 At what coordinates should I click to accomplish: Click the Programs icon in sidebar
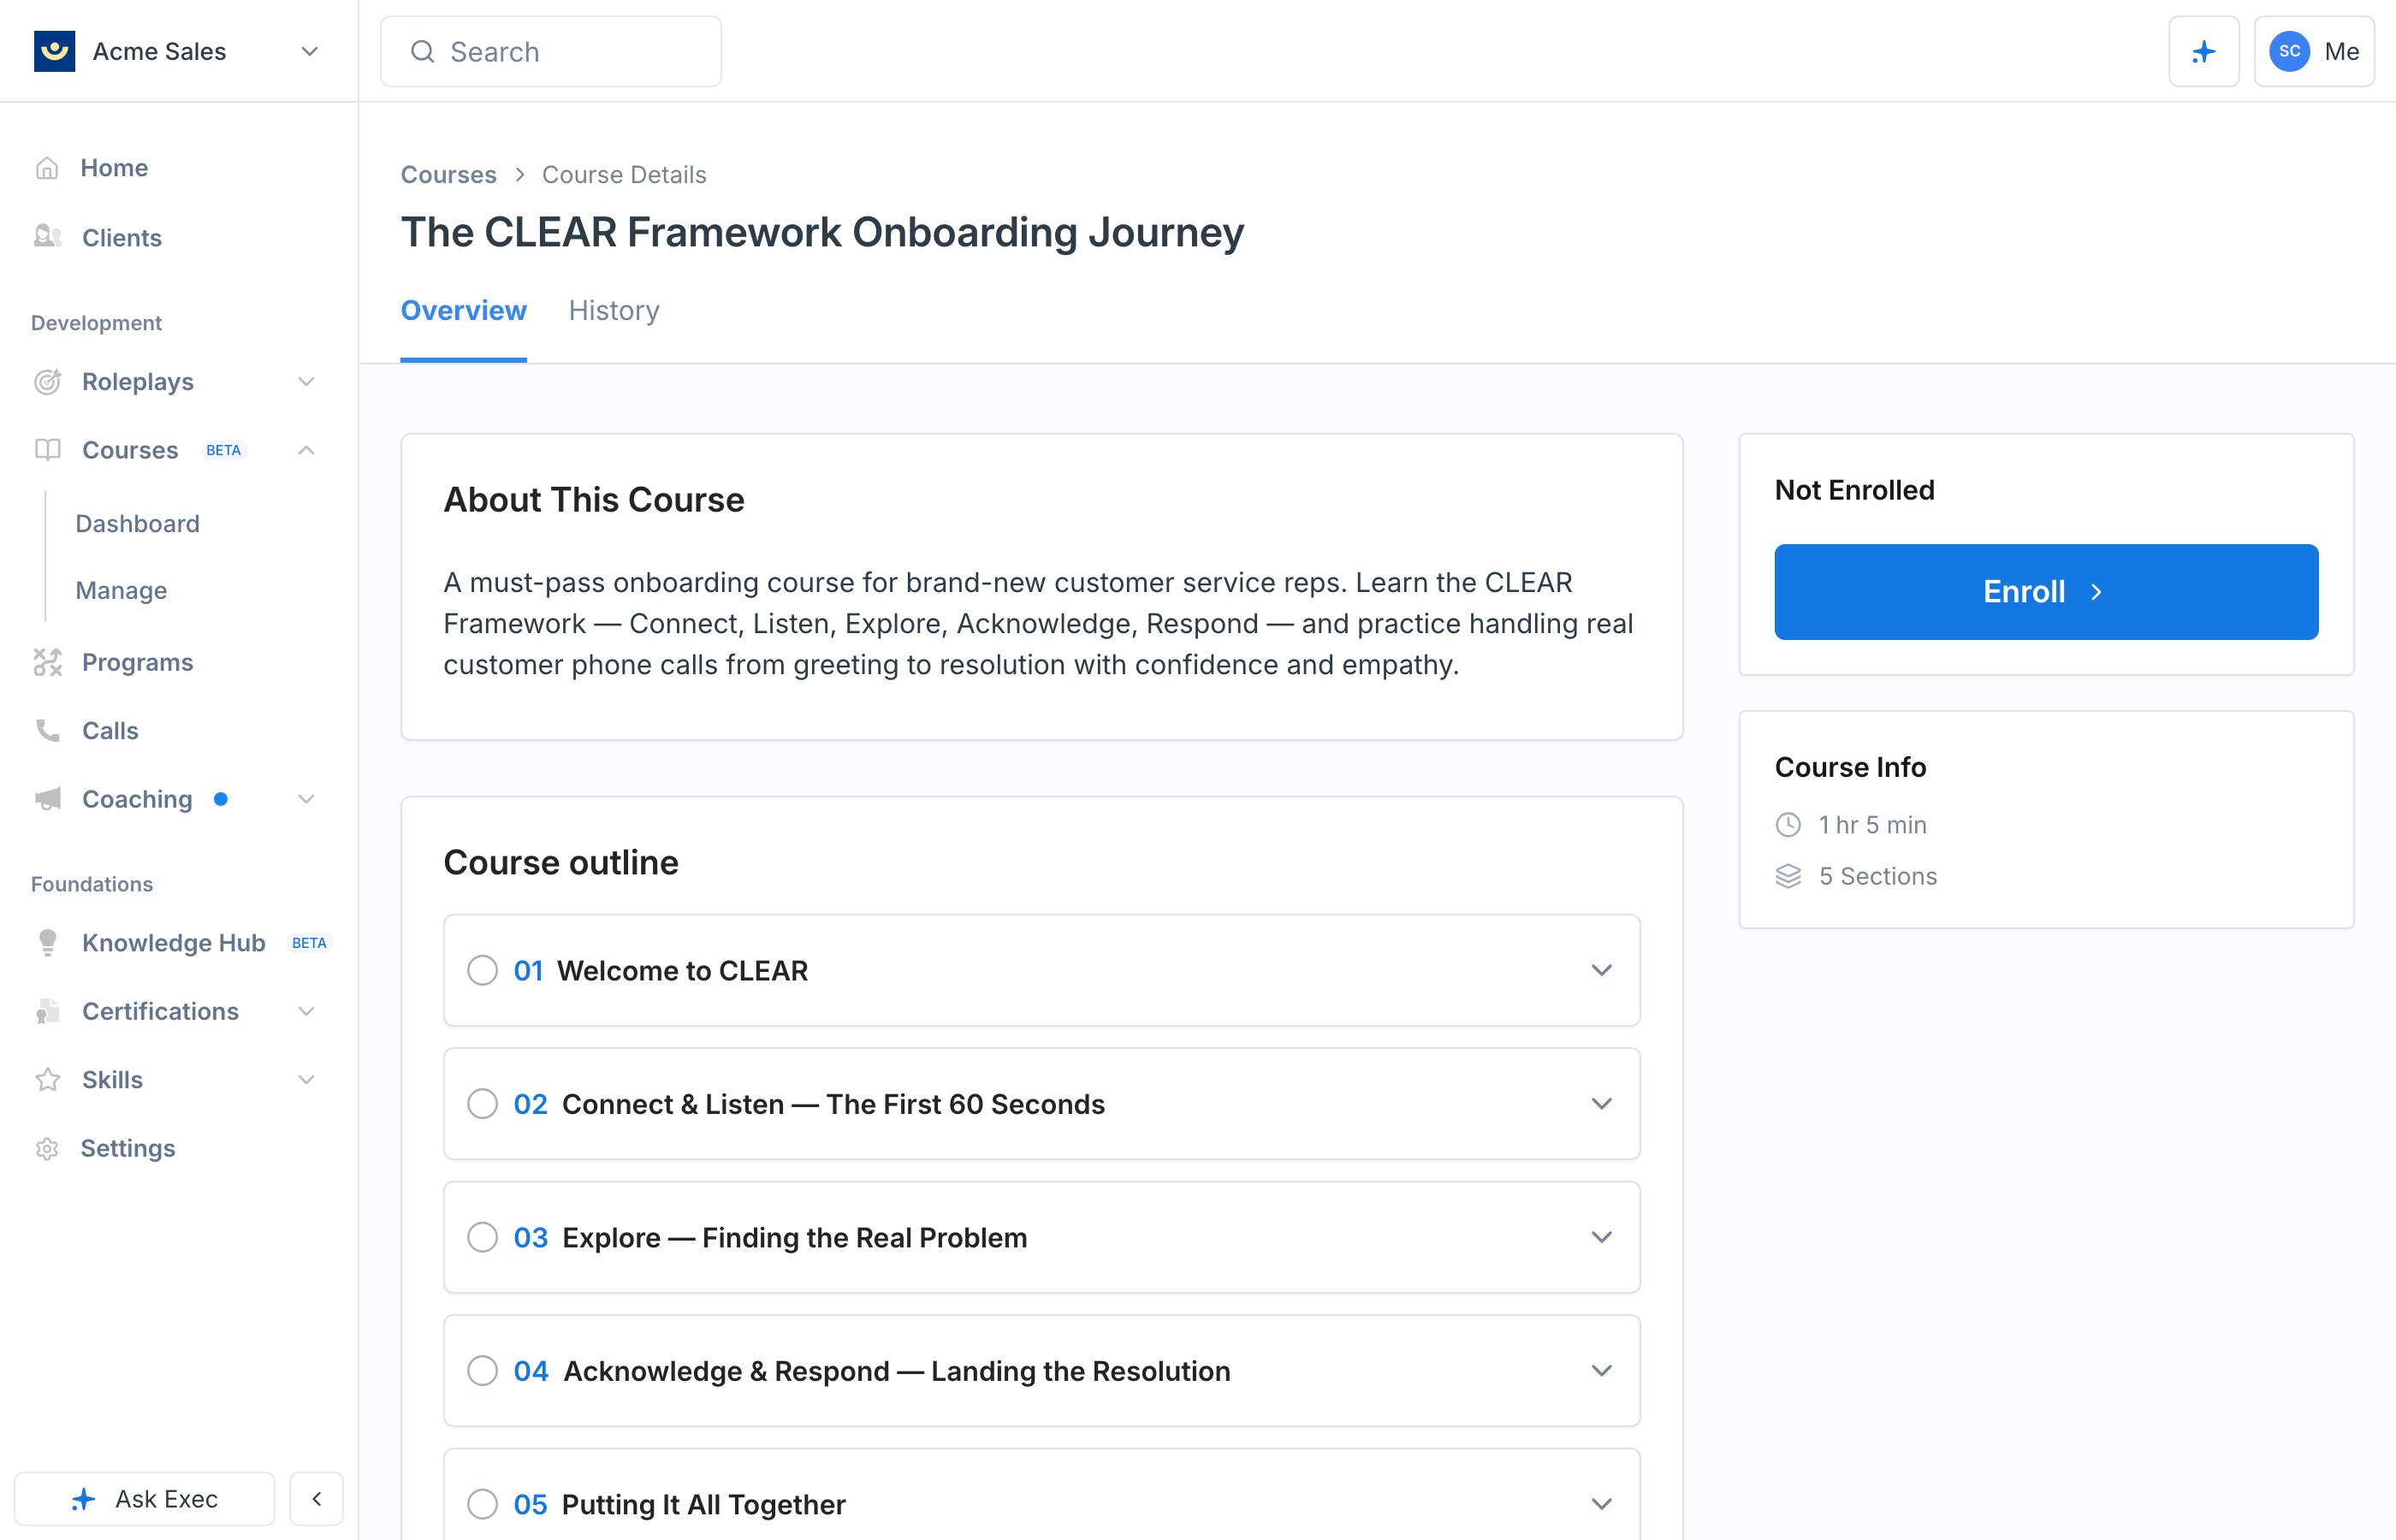tap(47, 662)
